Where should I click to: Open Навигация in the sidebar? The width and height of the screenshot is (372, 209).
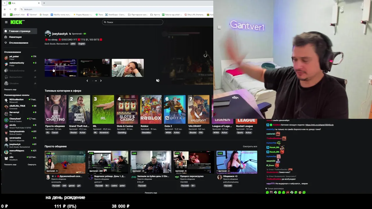coord(15,37)
